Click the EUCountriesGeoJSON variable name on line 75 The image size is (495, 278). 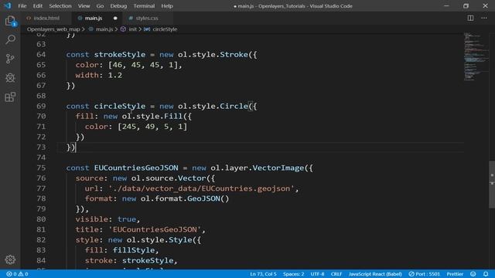pos(136,168)
